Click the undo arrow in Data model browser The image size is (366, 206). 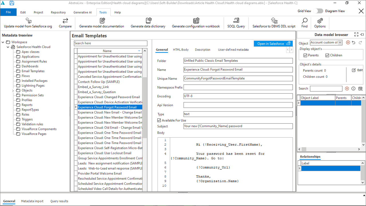coord(354,43)
